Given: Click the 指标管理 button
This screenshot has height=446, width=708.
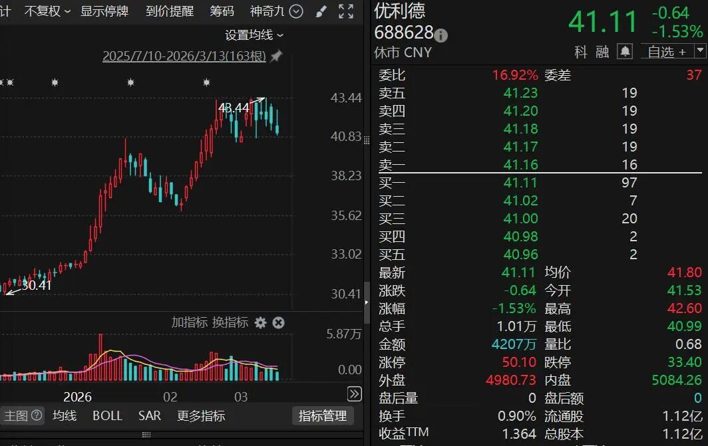Looking at the screenshot, I should pos(323,415).
